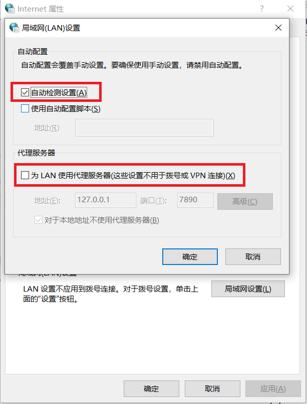Click the port field showing 7890
This screenshot has width=307, height=404.
[x=195, y=200]
